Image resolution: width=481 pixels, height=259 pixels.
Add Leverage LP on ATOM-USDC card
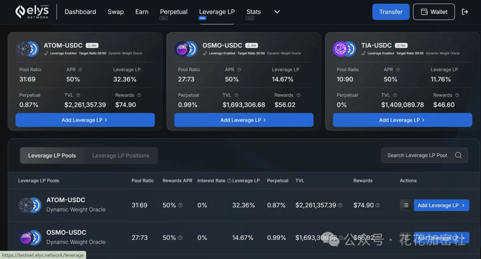pos(85,120)
